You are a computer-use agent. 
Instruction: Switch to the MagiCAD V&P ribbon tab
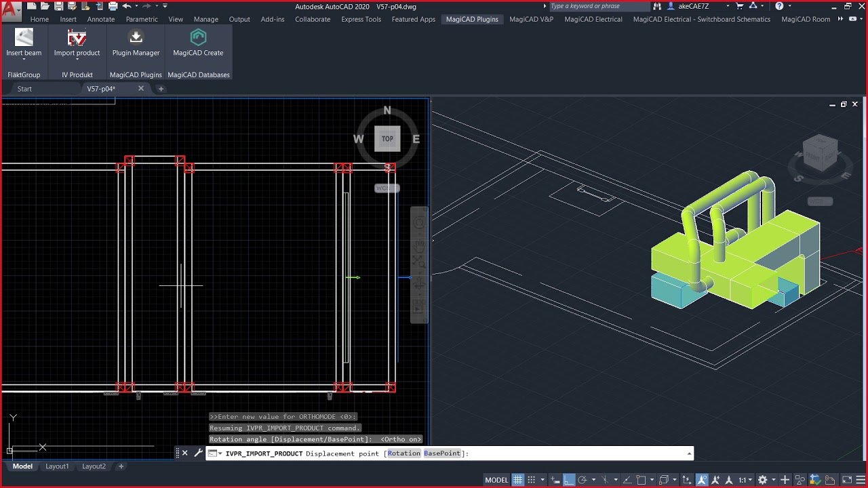(x=531, y=19)
